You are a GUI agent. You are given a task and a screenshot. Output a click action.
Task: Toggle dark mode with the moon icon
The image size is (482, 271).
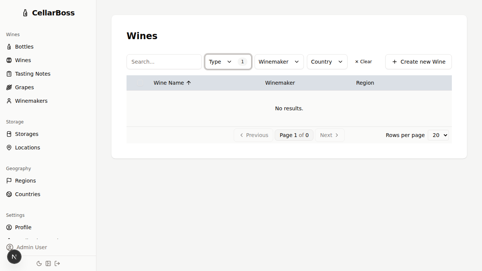(39, 263)
